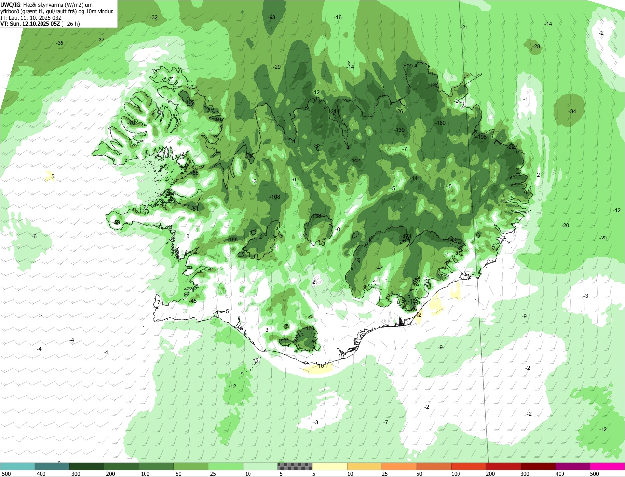The width and height of the screenshot is (625, 477).
Task: Click the -32 value near the header
Action: [154, 17]
